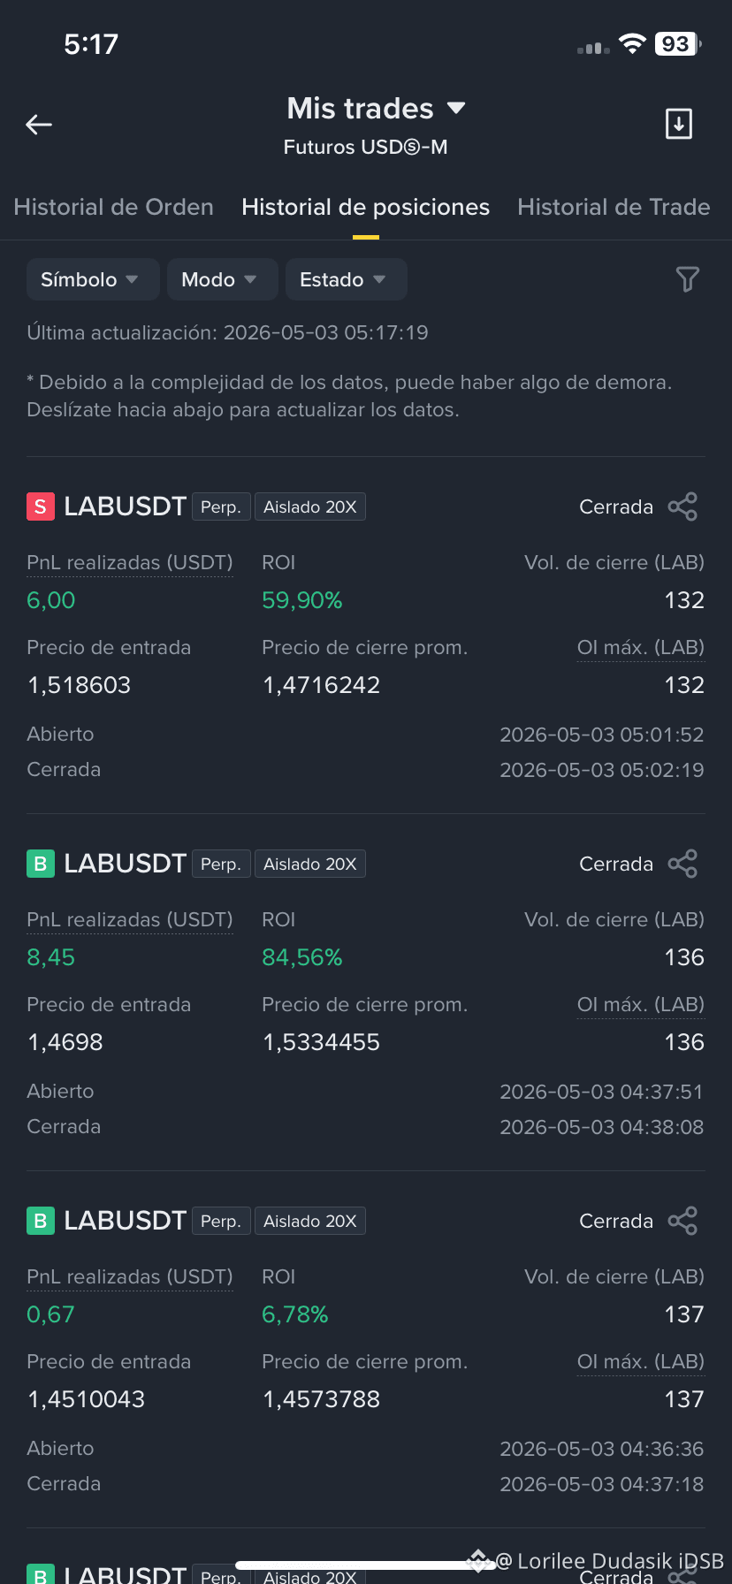Viewport: 732px width, 1584px height.
Task: Tap OI máx. (LAB) label above 136
Action: (641, 1004)
